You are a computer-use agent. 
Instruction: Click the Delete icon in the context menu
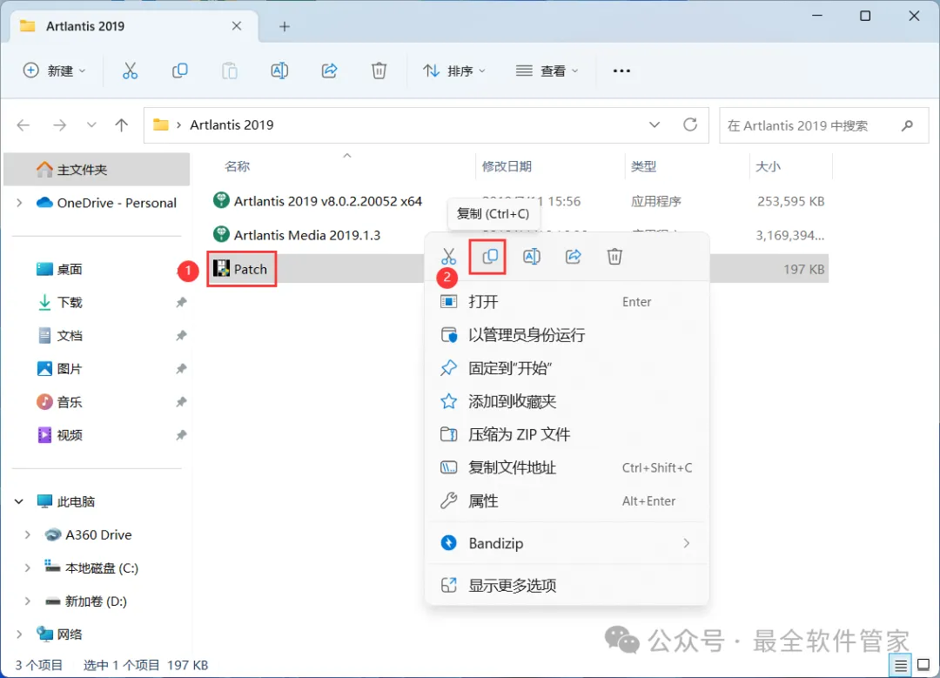(x=614, y=257)
